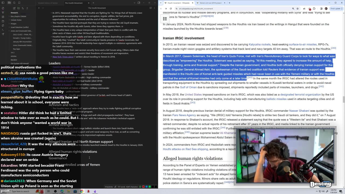This screenshot has height=194, width=345.
Task: Open canvas icon in Obsidian ribbon
Action: click(x=3, y=17)
